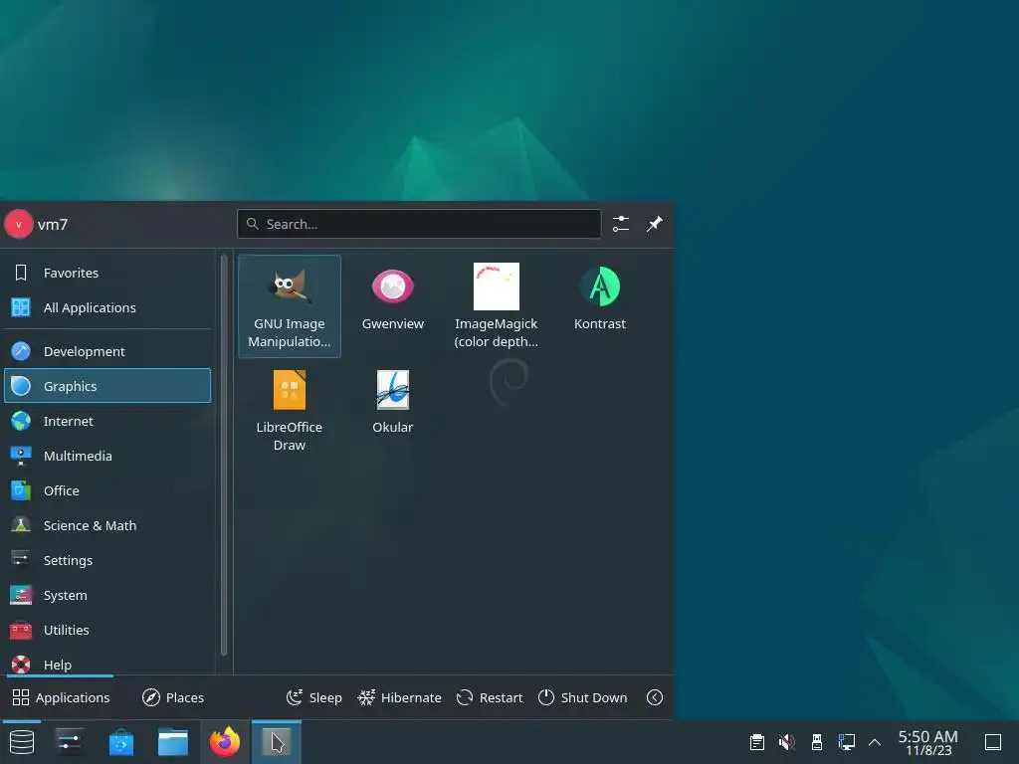Image resolution: width=1019 pixels, height=764 pixels.
Task: Open Gwenview image viewer
Action: tap(392, 306)
